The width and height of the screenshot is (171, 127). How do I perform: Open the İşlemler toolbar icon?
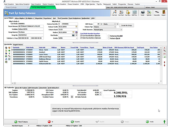click(149, 13)
